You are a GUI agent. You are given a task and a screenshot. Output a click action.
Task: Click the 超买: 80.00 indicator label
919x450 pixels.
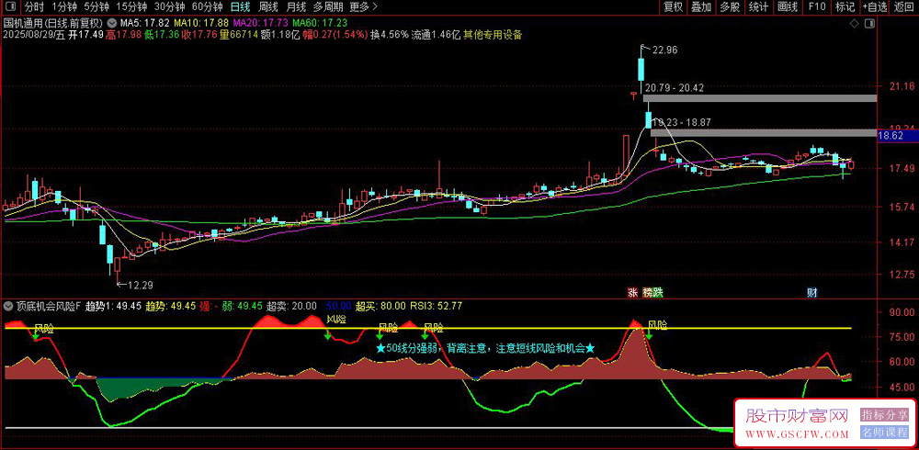(379, 306)
